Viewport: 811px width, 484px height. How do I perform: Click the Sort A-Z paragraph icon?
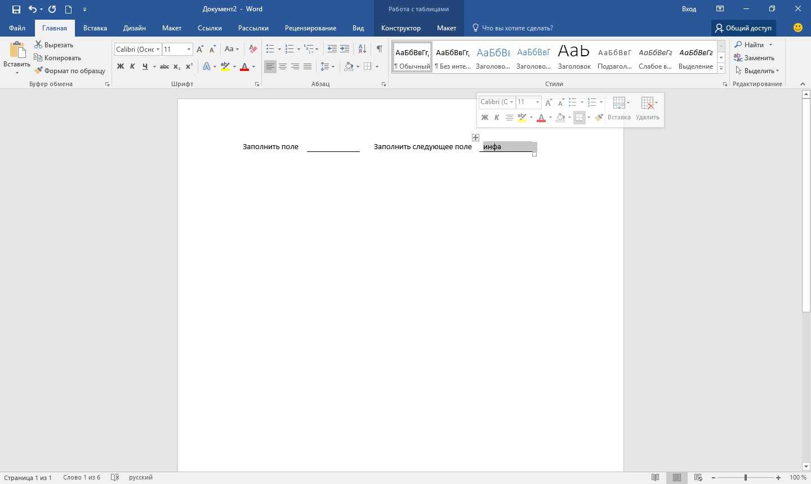click(362, 50)
